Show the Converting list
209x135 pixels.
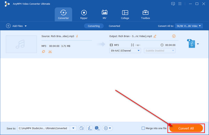pos(94,26)
